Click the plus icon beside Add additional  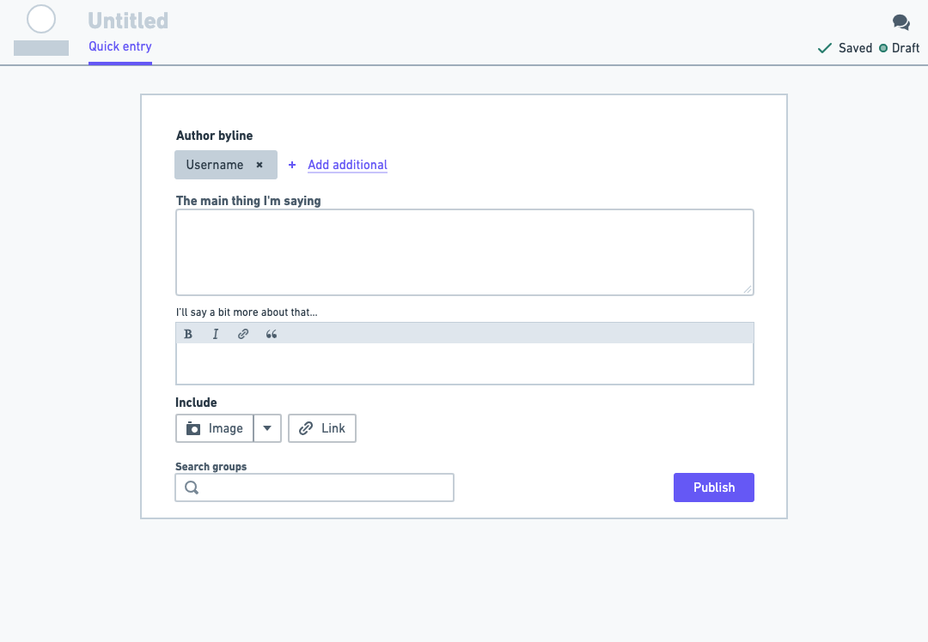coord(291,165)
